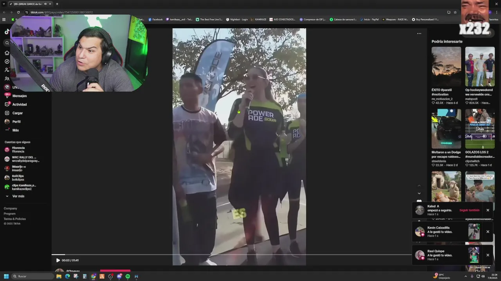This screenshot has height=281, width=501.
Task: Seek on the video progress bar
Action: coord(231,255)
